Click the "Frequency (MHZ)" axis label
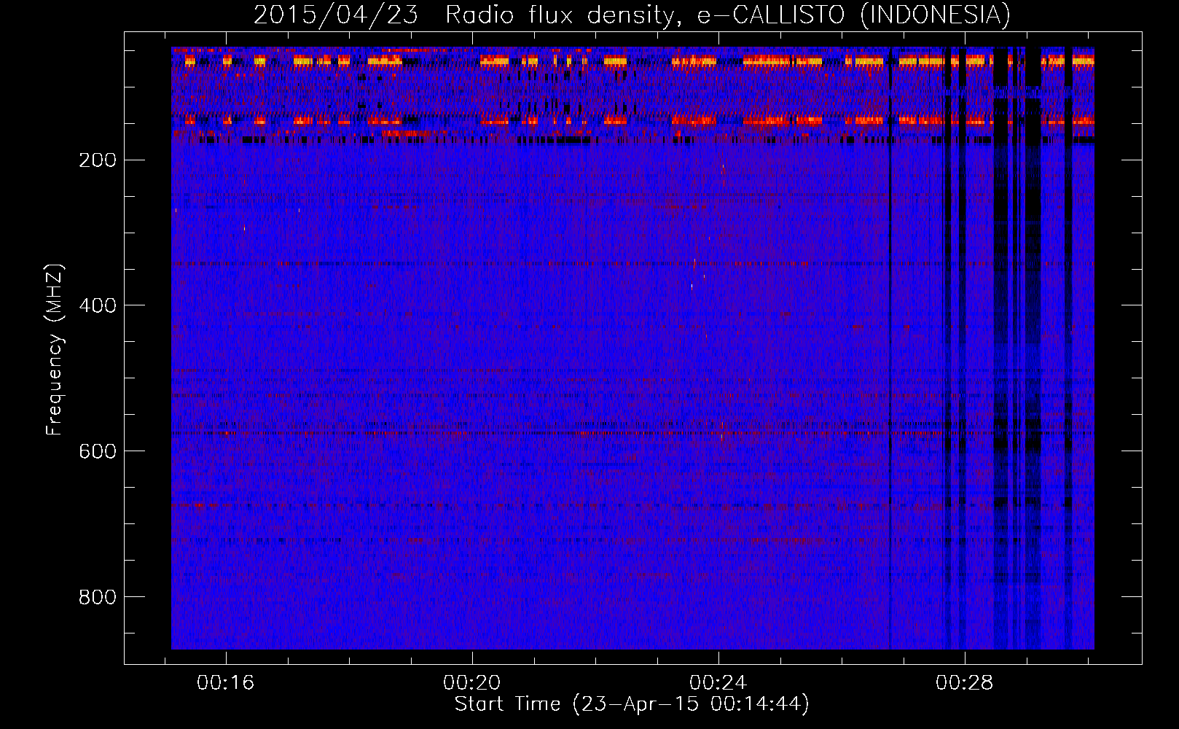Viewport: 1179px width, 729px height. [x=55, y=349]
